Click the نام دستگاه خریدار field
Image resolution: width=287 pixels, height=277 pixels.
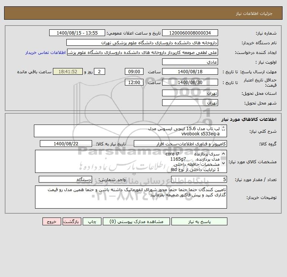click(142, 42)
